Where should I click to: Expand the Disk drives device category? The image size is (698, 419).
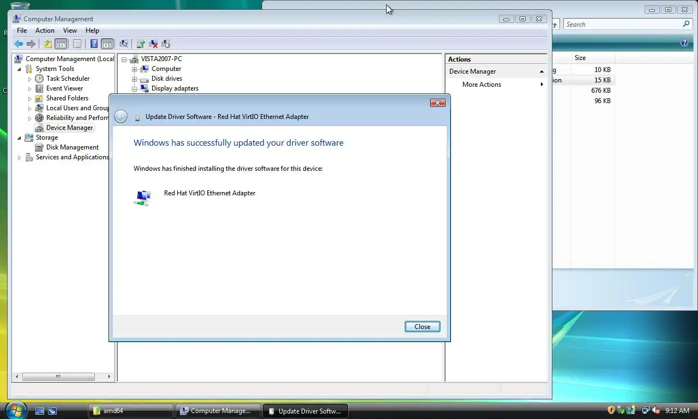tap(134, 79)
